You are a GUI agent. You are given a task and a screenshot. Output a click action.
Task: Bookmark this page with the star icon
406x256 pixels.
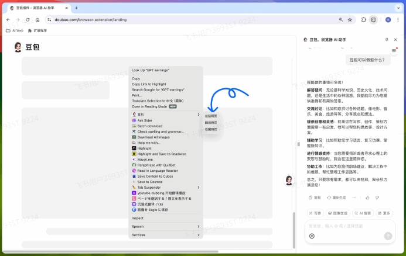click(x=350, y=20)
